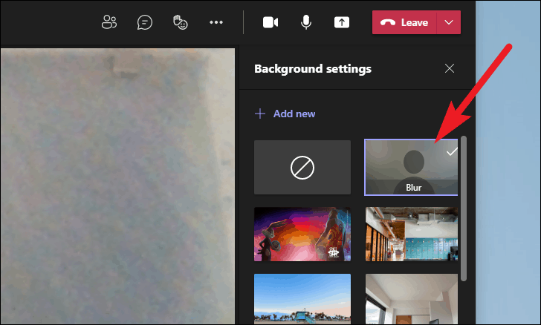Close the Background settings panel

point(449,68)
